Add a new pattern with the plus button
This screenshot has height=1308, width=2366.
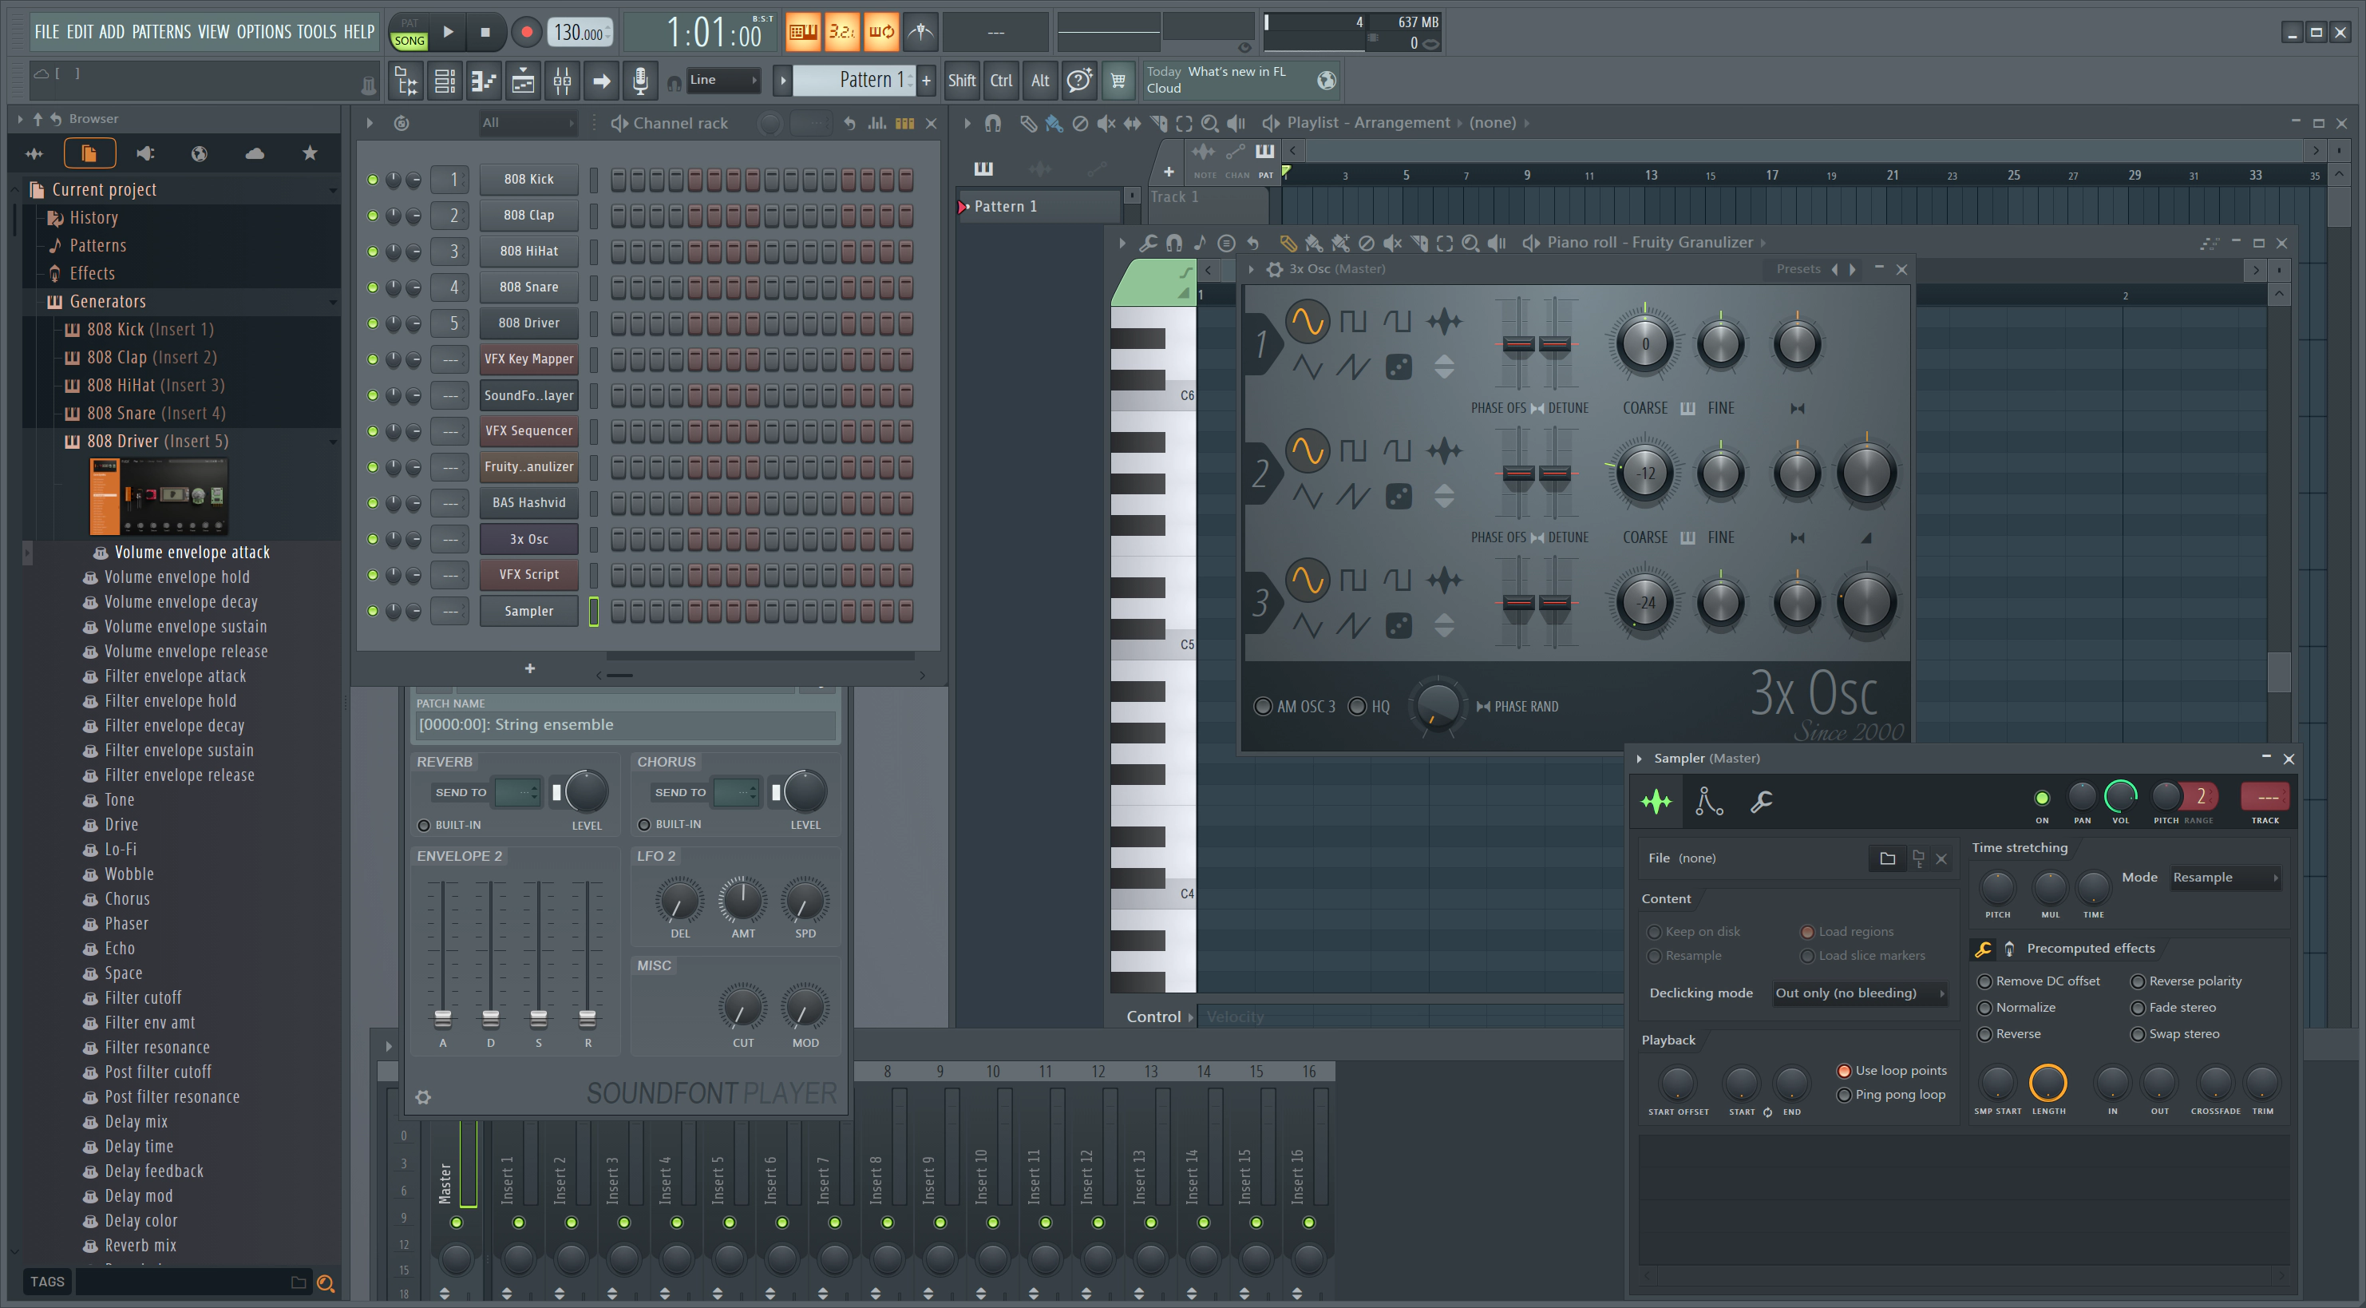[x=926, y=81]
